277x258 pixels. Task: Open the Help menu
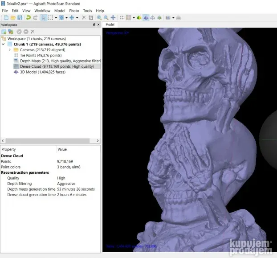(x=100, y=11)
